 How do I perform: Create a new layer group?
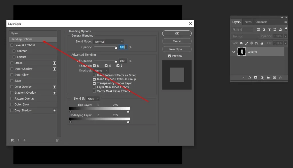268,78
